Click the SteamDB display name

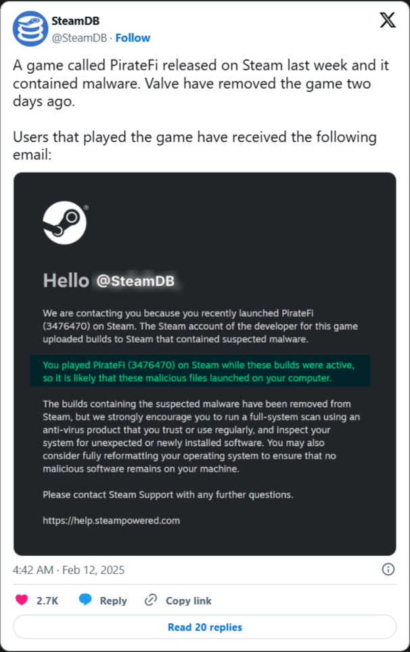pyautogui.click(x=75, y=21)
